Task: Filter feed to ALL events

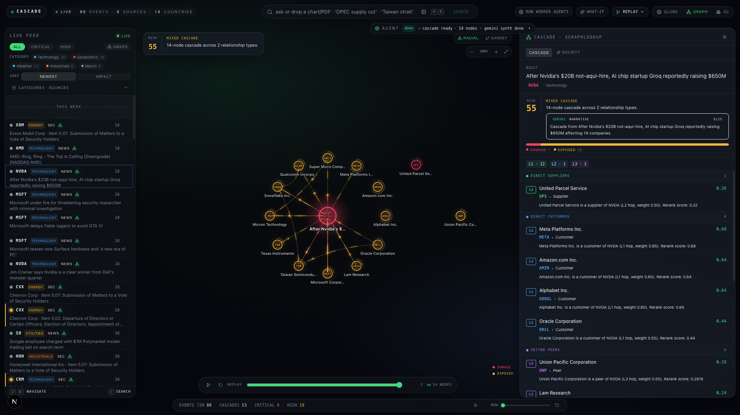Action: tap(17, 47)
